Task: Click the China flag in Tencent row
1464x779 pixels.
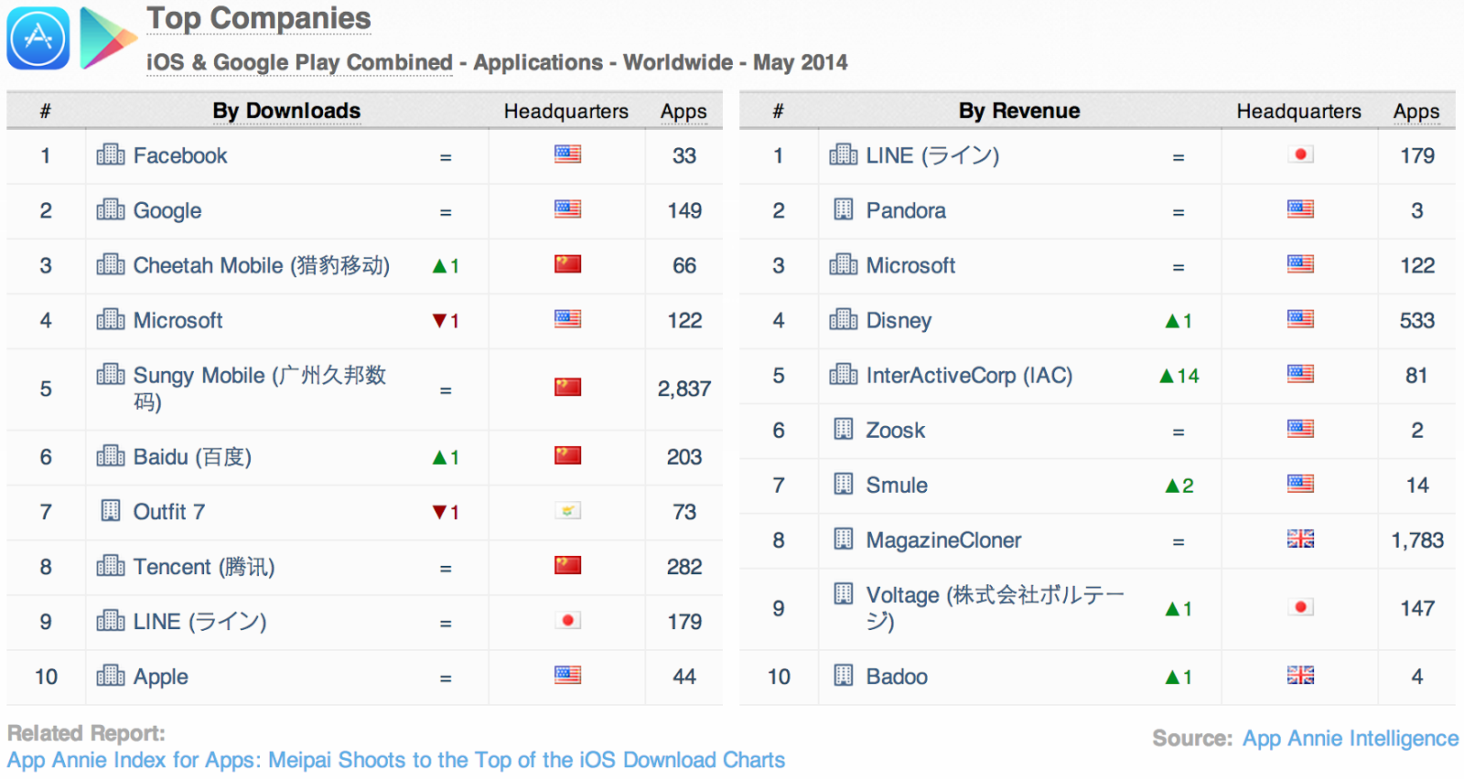Action: click(x=567, y=565)
